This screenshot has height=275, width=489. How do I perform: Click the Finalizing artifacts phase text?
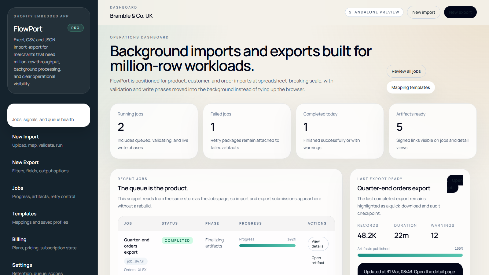[x=215, y=243]
